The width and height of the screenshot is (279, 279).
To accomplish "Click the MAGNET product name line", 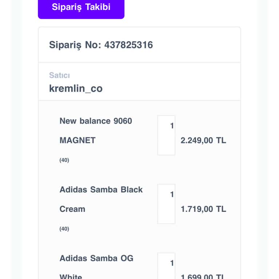I will point(77,141).
